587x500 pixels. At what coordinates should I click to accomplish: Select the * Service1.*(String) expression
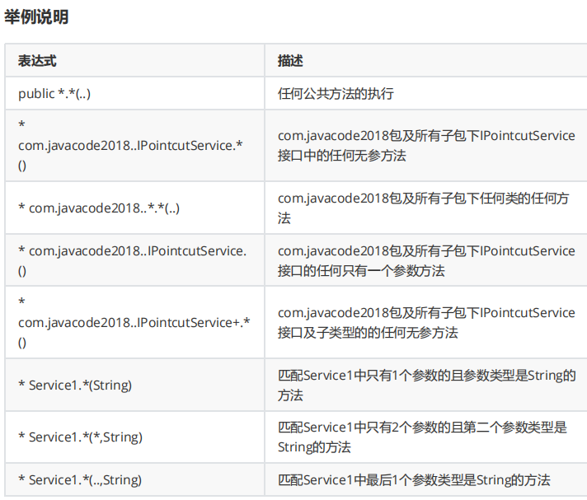click(x=75, y=385)
